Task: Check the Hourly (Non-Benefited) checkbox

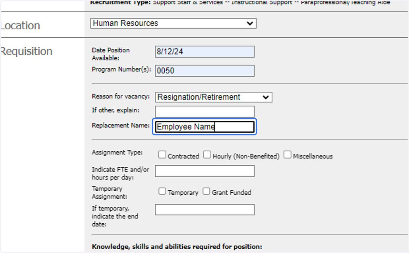Action: (x=207, y=155)
